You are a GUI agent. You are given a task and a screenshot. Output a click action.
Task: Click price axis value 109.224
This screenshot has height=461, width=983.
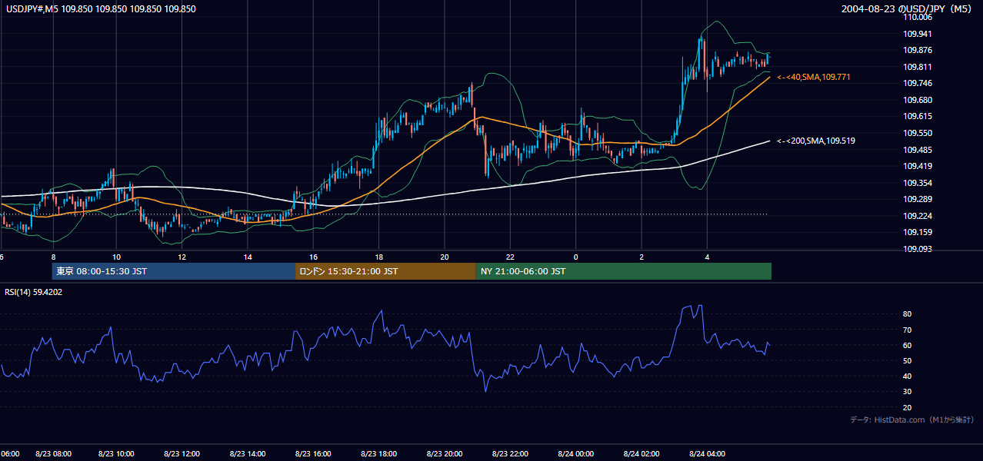(x=918, y=216)
